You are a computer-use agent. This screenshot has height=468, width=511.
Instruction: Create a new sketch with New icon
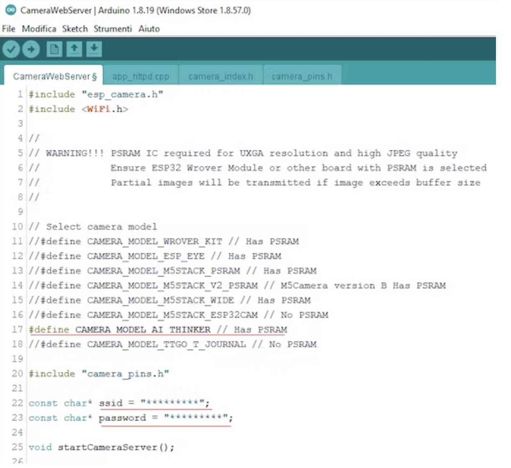[x=54, y=49]
